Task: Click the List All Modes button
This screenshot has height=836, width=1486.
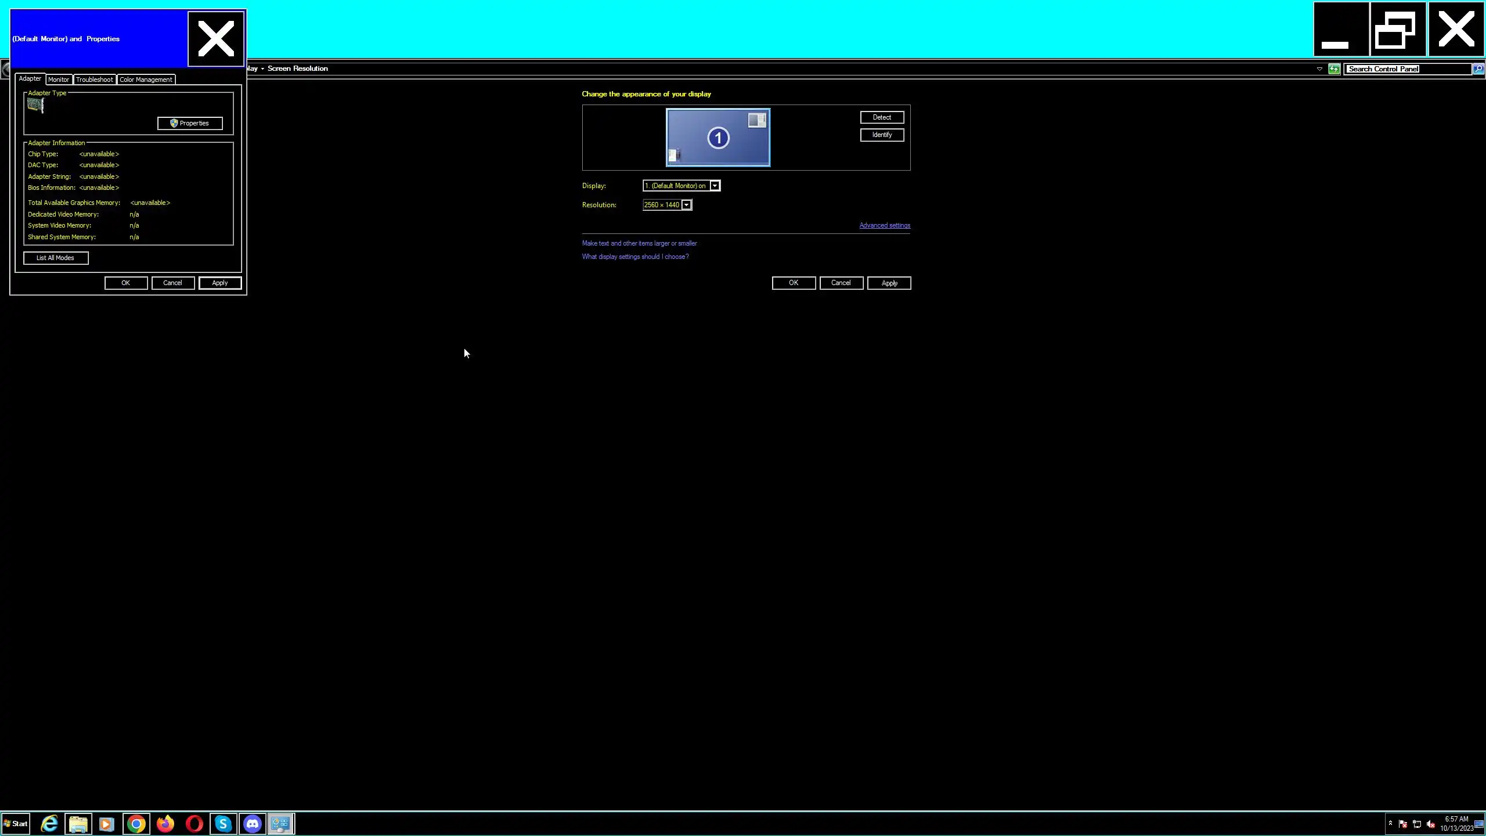Action: point(56,258)
